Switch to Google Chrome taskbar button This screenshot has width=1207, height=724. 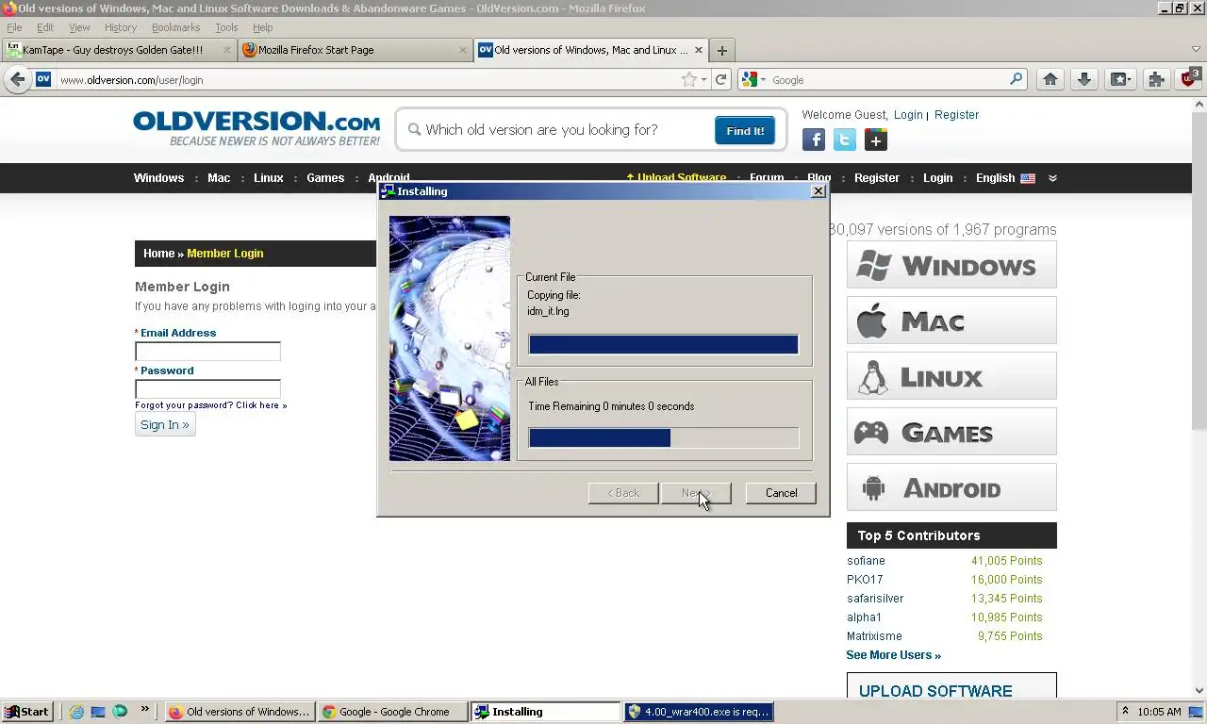click(x=392, y=712)
